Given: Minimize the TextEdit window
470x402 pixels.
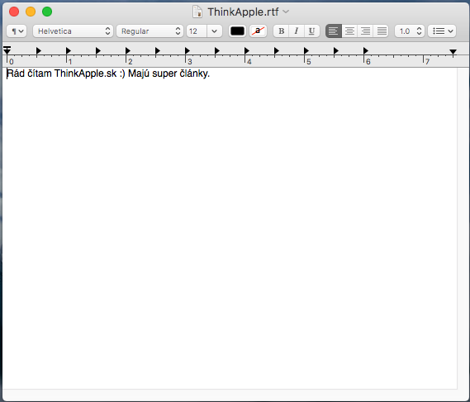Looking at the screenshot, I should [31, 12].
